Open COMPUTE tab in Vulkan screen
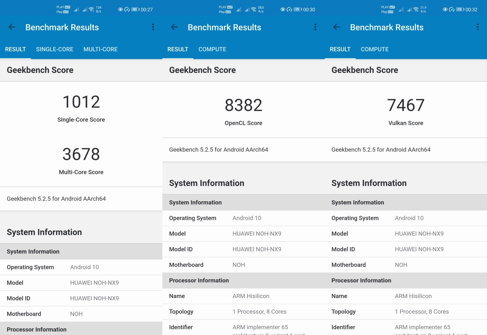This screenshot has height=335, width=487. pyautogui.click(x=375, y=49)
